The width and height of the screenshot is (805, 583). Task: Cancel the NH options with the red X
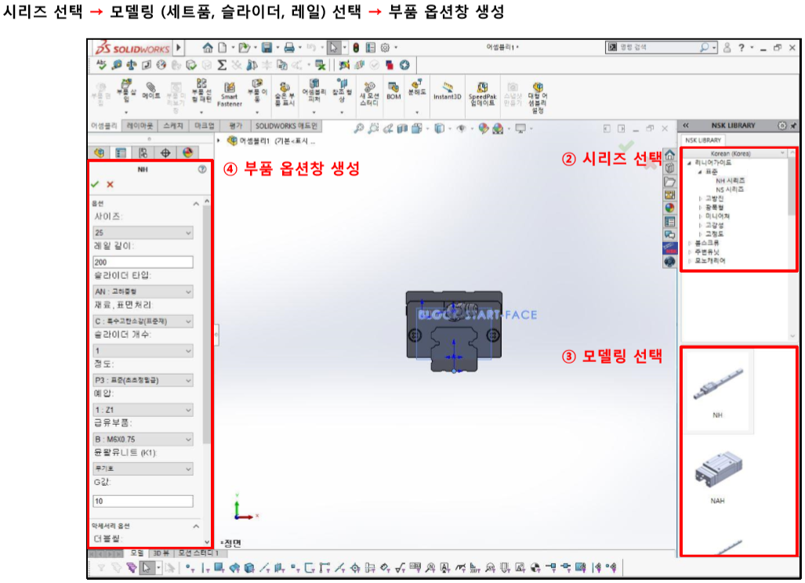tap(110, 184)
